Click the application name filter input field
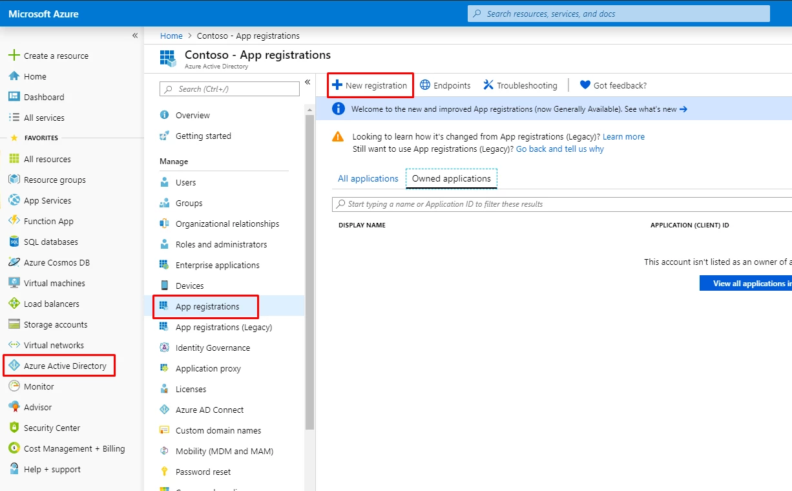This screenshot has width=792, height=491. pyautogui.click(x=562, y=204)
